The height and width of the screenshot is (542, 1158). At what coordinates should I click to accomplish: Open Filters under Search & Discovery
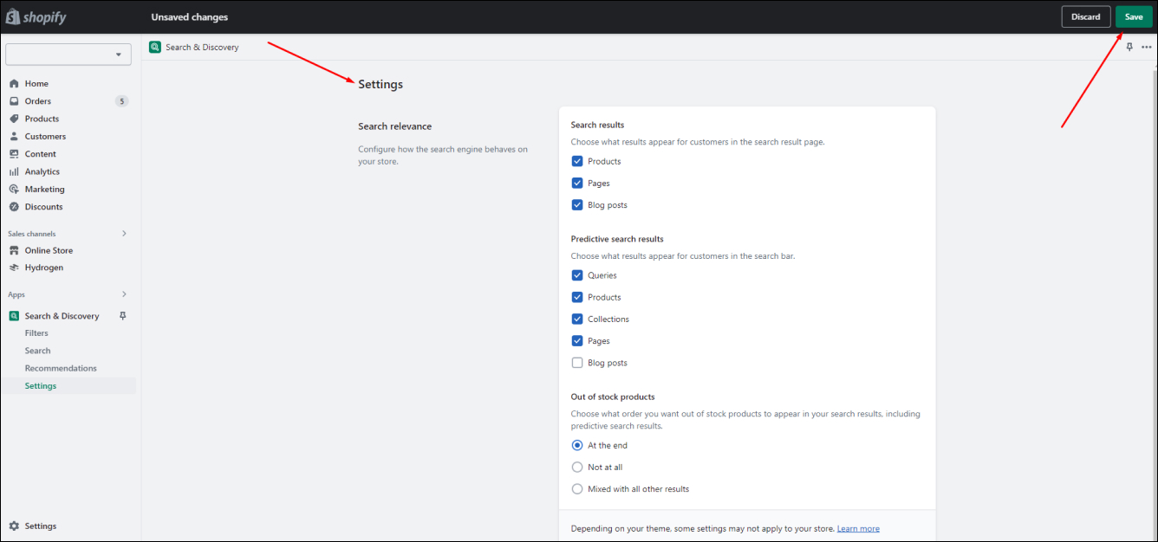click(x=36, y=333)
